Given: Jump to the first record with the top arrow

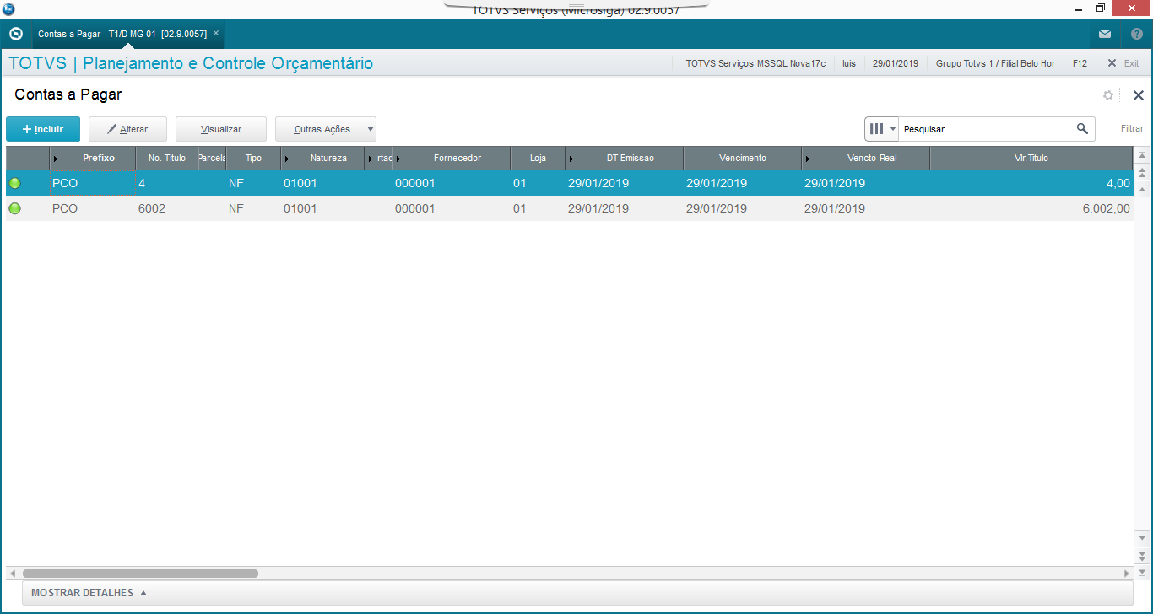Looking at the screenshot, I should point(1142,156).
